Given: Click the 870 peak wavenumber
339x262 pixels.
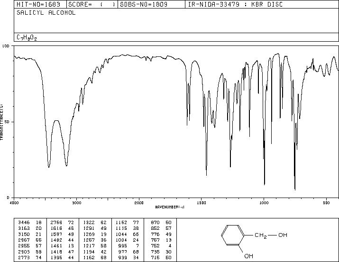Looking at the screenshot, I should pyautogui.click(x=155, y=223).
